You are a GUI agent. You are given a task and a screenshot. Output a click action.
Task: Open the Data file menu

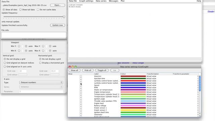pyautogui.click(x=73, y=1)
